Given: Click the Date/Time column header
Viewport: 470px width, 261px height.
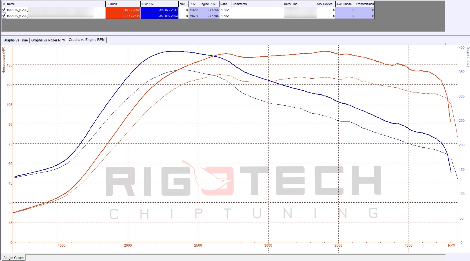Looking at the screenshot, I should tap(300, 4).
